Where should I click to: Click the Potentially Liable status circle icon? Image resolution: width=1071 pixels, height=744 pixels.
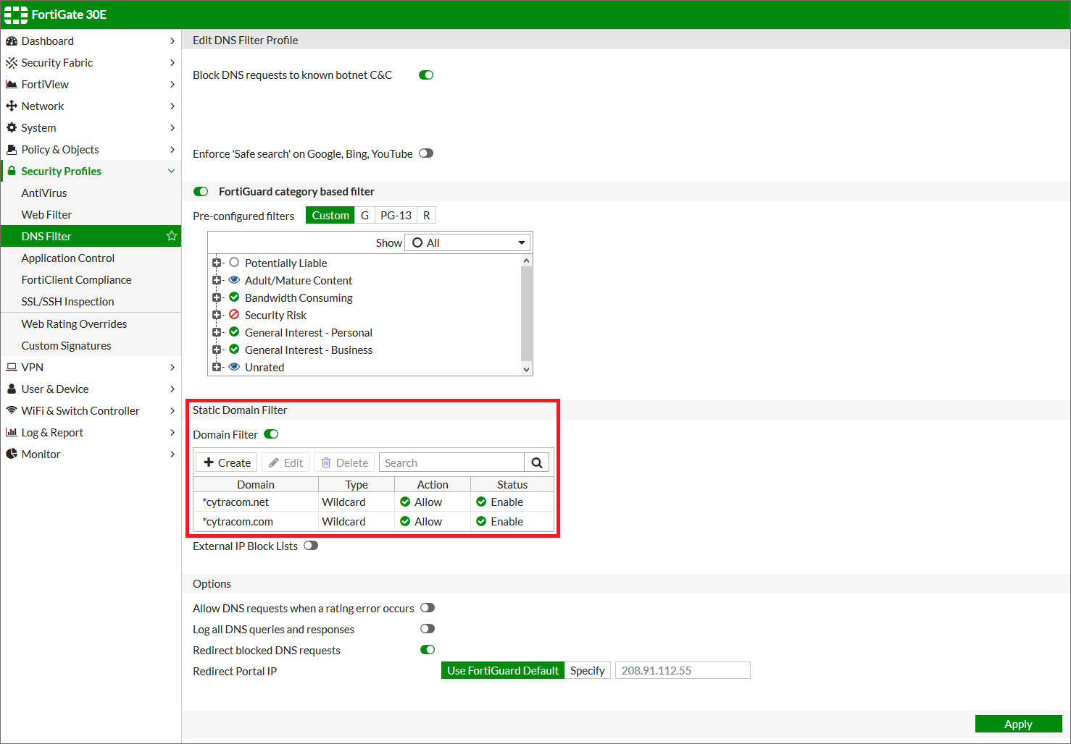point(234,263)
